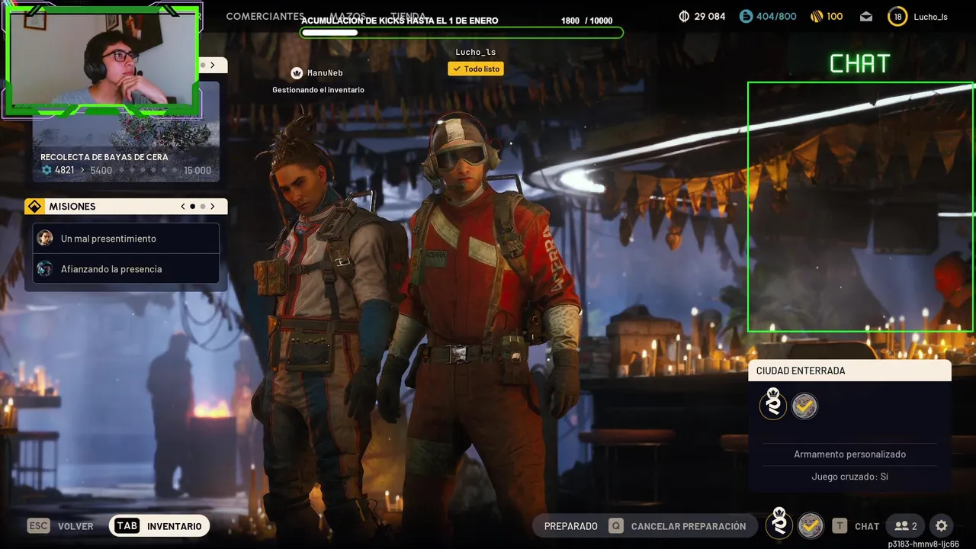
Task: Click the 15 000 event goal value
Action: coord(197,170)
